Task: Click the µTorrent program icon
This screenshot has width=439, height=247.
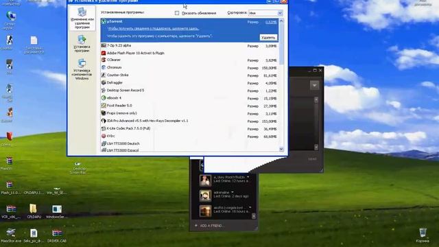Action: pos(104,21)
